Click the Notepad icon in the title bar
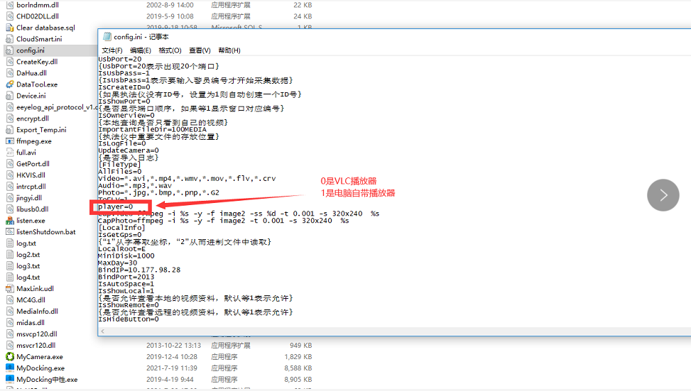Viewport: 691px width, 391px height. click(x=107, y=37)
